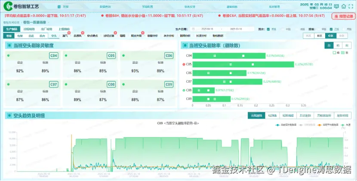Click the red badge on the 烟支外观 tab
This screenshot has height=181, width=357.
tap(143, 33)
